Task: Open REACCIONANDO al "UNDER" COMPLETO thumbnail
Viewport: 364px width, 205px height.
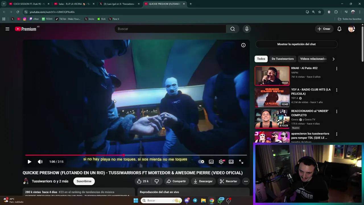Action: [x=272, y=118]
